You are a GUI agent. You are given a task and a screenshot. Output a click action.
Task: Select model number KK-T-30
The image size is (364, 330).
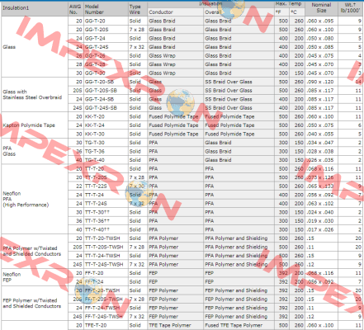[95, 134]
